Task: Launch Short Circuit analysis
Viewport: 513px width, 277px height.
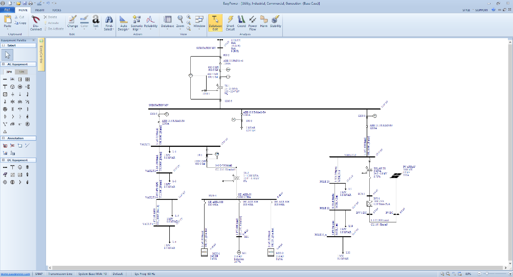Action: click(230, 23)
